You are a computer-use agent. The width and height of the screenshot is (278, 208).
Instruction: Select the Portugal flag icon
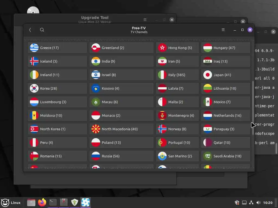(162, 142)
